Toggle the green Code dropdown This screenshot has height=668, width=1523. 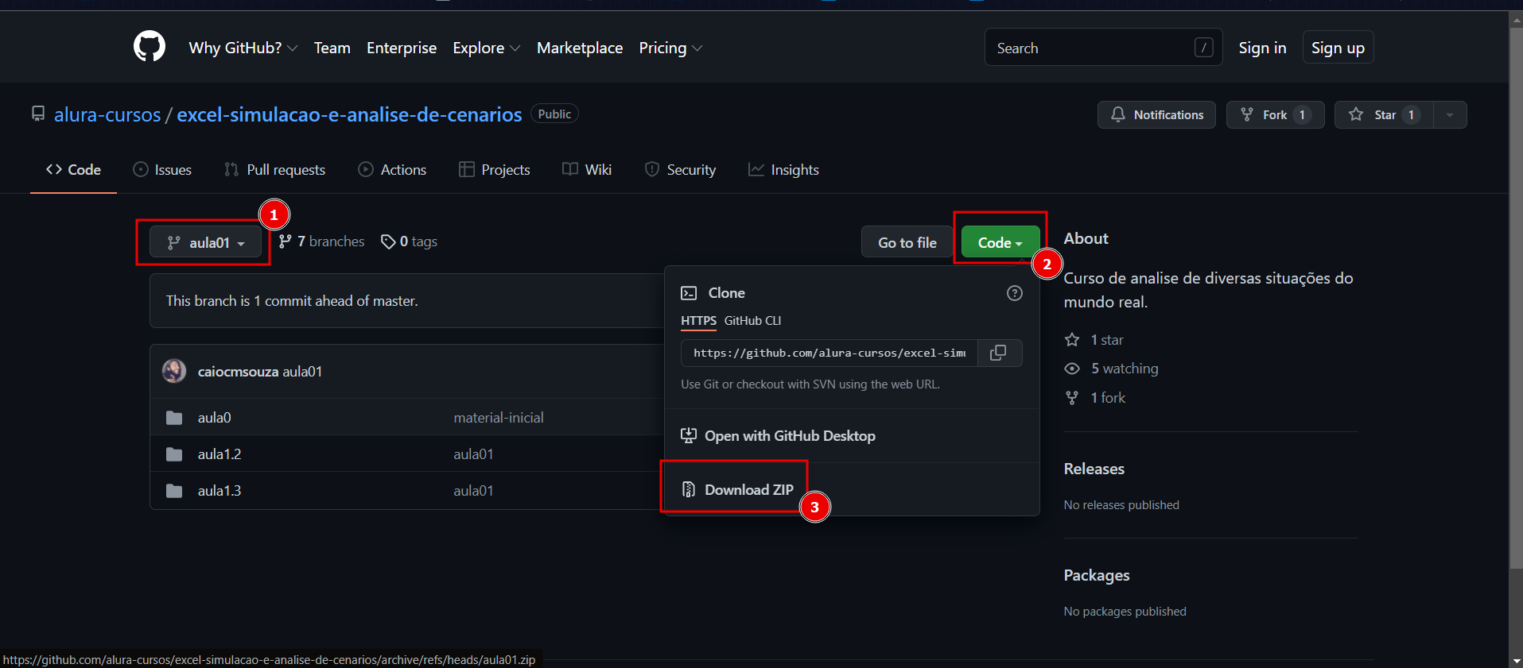coord(1000,242)
